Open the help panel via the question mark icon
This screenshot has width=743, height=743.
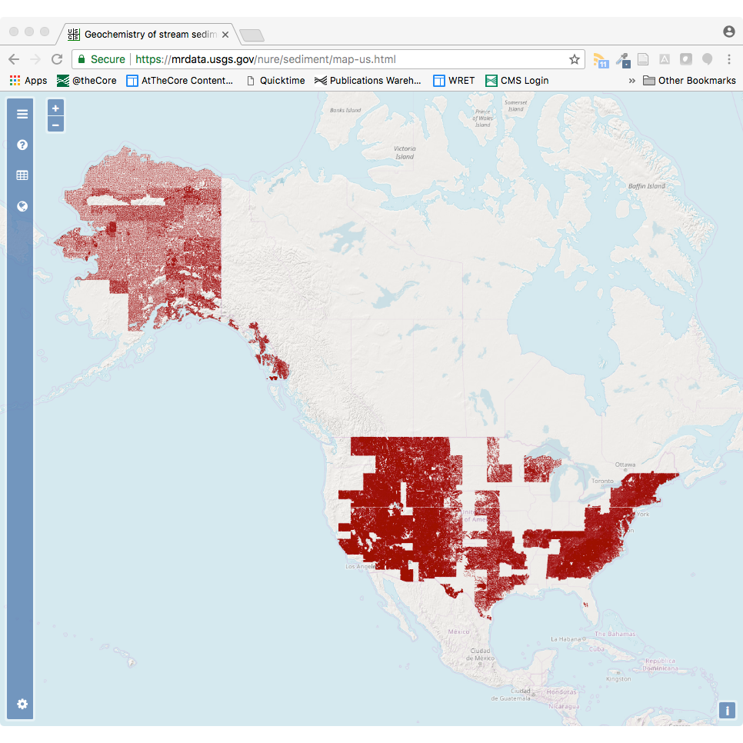22,145
